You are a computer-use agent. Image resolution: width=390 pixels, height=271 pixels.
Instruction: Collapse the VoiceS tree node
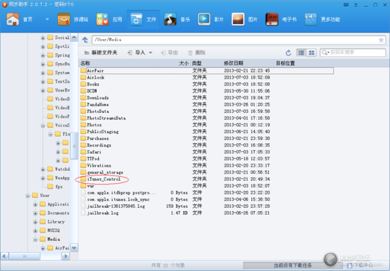pos(43,126)
